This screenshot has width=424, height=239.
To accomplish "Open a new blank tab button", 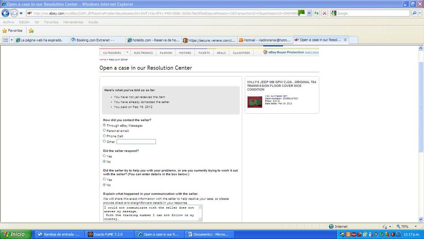I will tap(353, 40).
